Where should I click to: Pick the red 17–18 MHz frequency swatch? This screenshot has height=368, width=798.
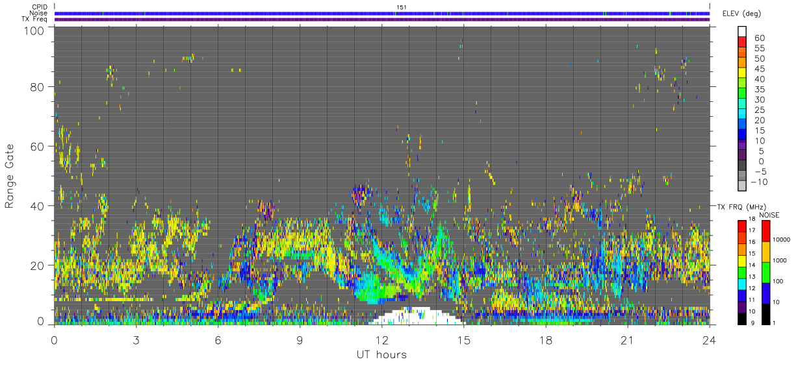pos(741,225)
